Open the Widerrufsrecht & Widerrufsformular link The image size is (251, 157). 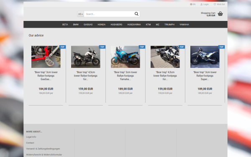(x=44, y=154)
